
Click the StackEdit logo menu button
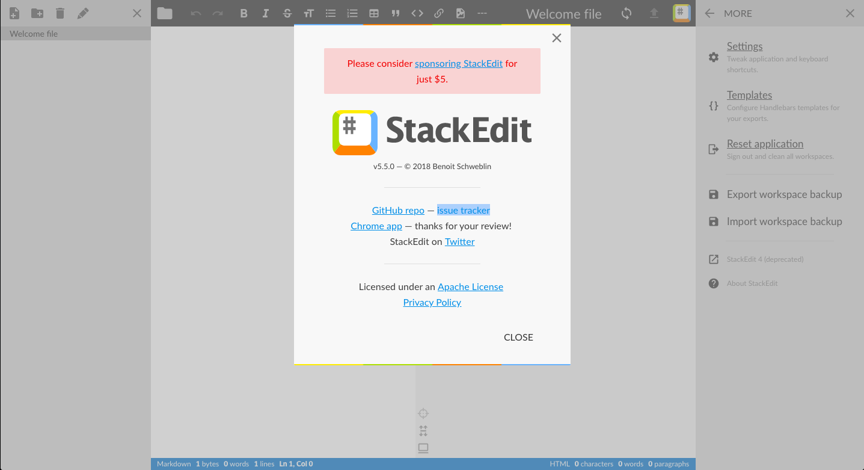(681, 13)
